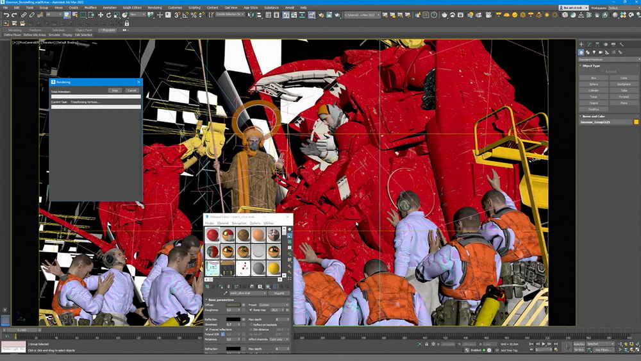Open the Workspaces Default dropdown
641x361 pixels.
[x=624, y=8]
